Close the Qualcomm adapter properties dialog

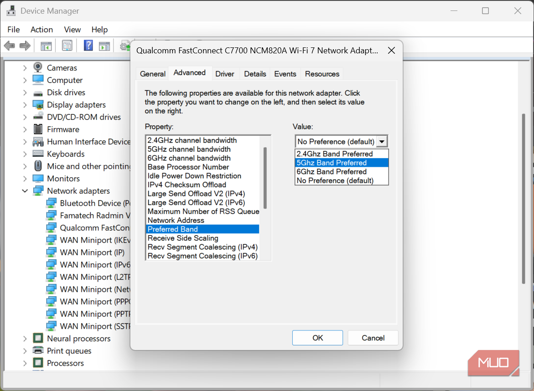point(391,51)
